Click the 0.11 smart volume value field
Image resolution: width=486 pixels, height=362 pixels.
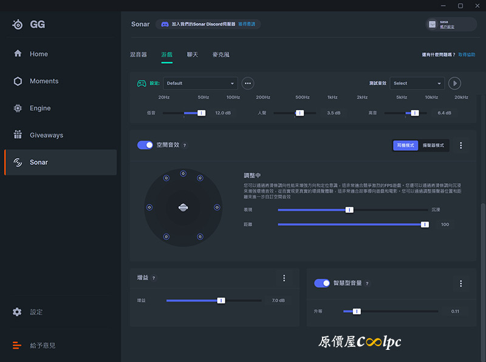[455, 312]
